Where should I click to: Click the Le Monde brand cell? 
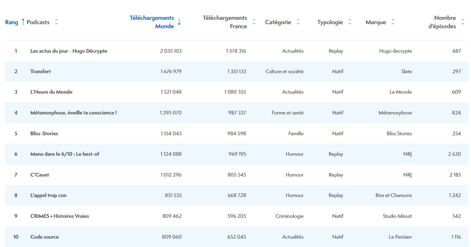(x=401, y=92)
